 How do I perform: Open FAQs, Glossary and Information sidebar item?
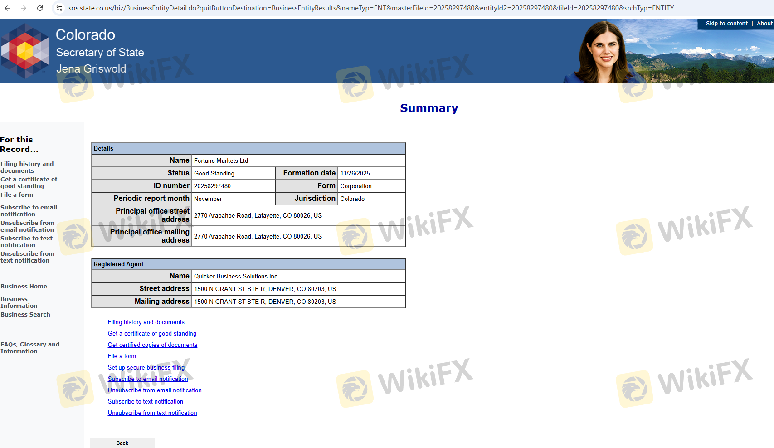pyautogui.click(x=29, y=348)
